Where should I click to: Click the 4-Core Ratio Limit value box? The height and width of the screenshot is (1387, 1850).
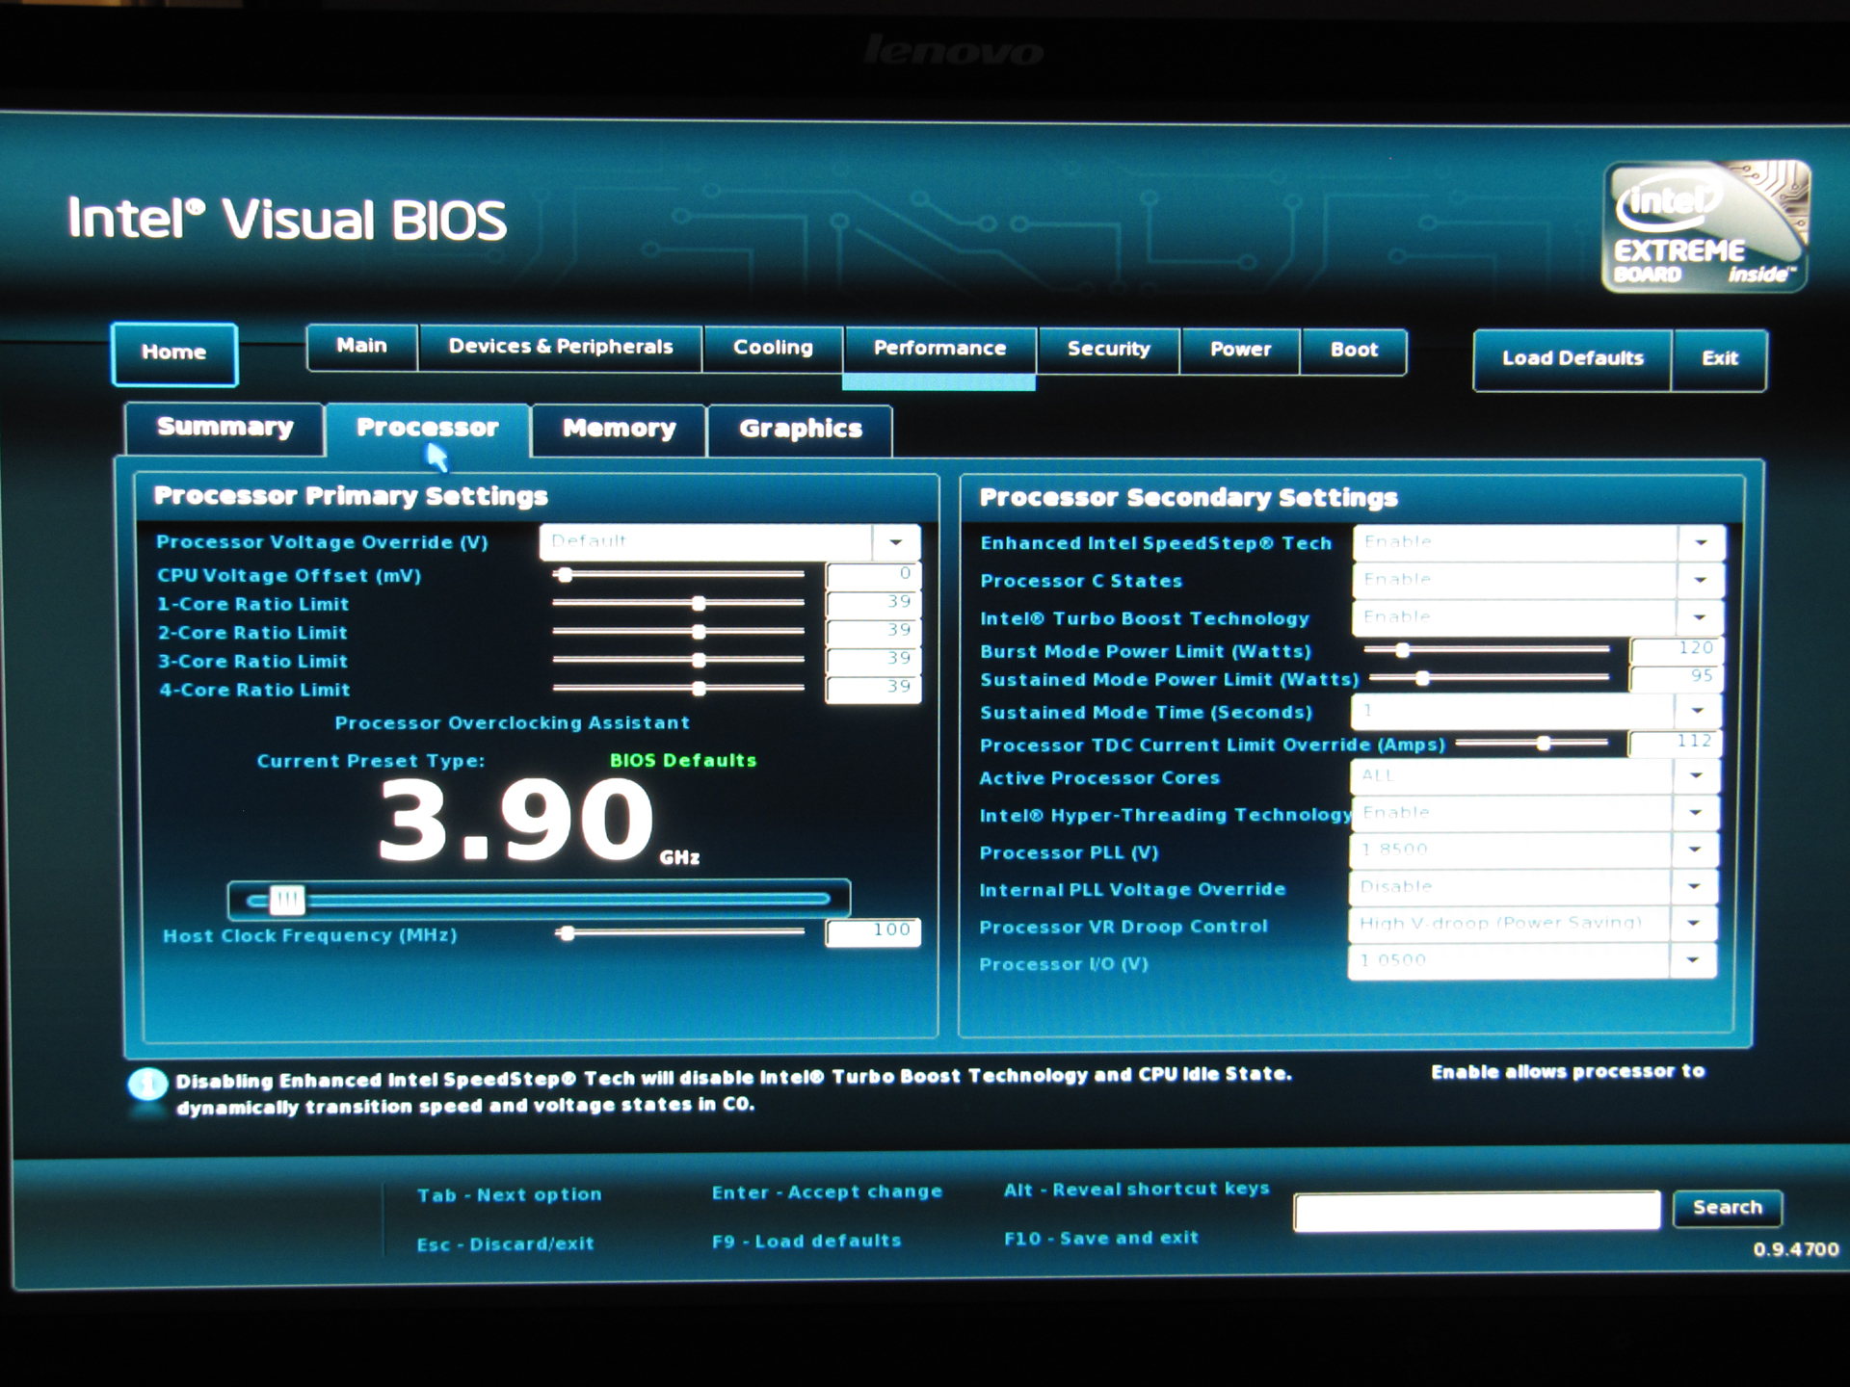(x=873, y=688)
